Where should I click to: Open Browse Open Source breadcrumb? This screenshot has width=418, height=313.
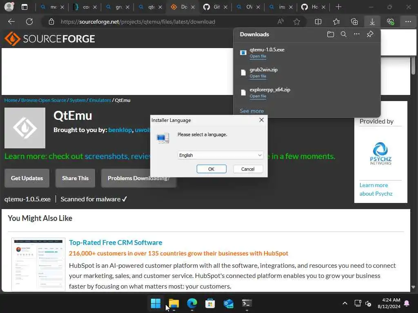tap(43, 100)
